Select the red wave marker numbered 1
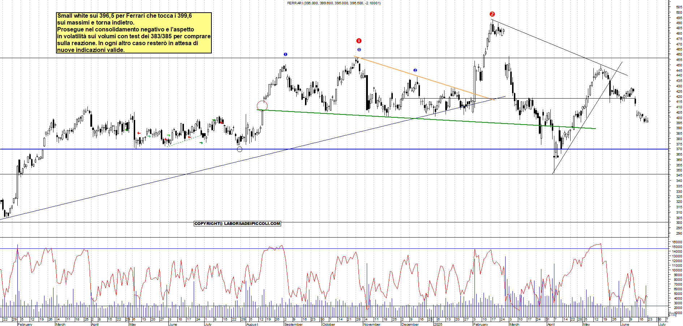Image resolution: width=683 pixels, height=326 pixels. tap(359, 41)
